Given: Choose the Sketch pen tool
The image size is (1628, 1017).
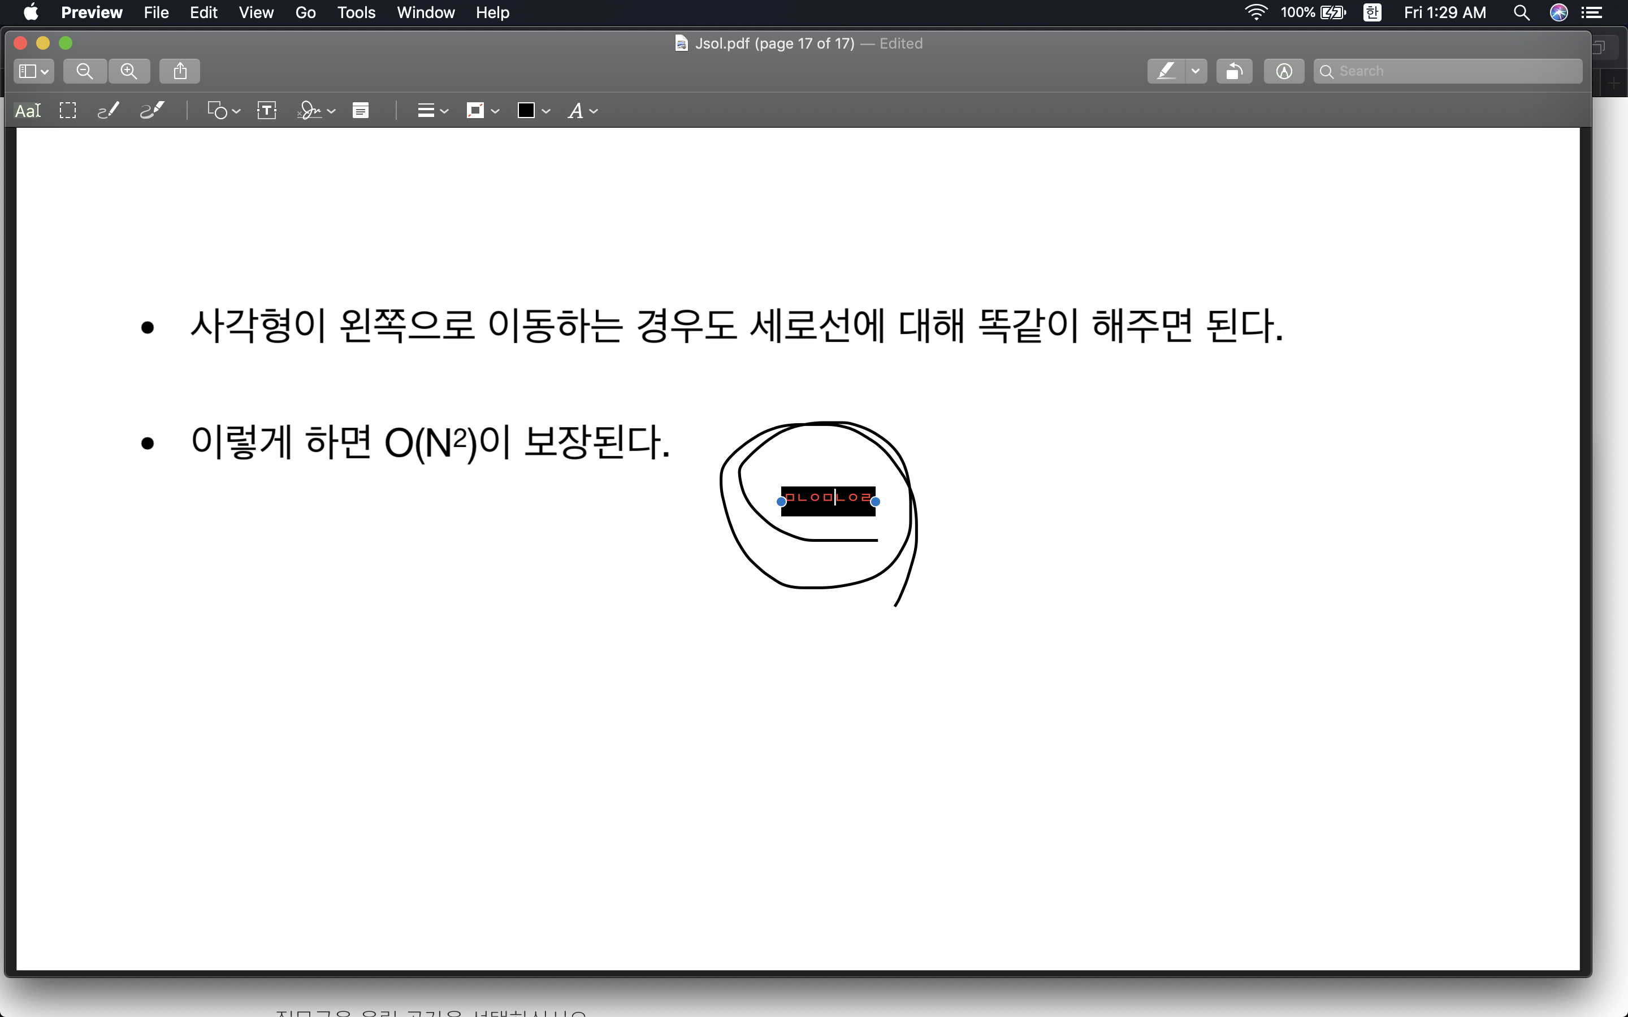Looking at the screenshot, I should [109, 111].
